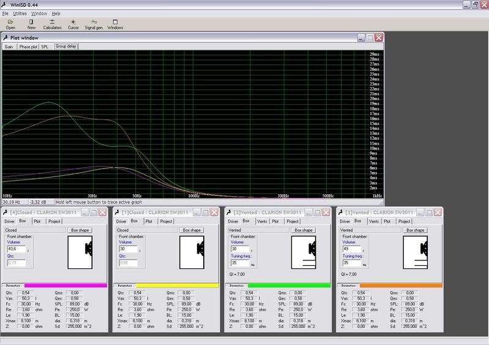Click Parameters label in [2]Vented window

pos(237,286)
